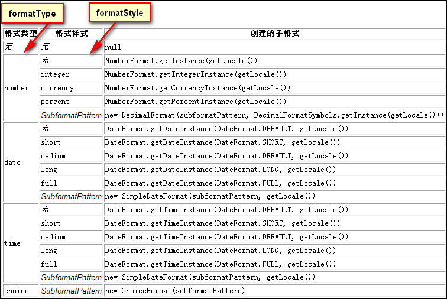This screenshot has height=299, width=447.
Task: Click full beside getTimeInstance FULL
Action: pyautogui.click(x=72, y=264)
